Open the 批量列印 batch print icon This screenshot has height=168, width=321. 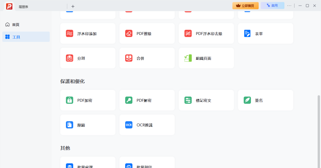click(129, 166)
